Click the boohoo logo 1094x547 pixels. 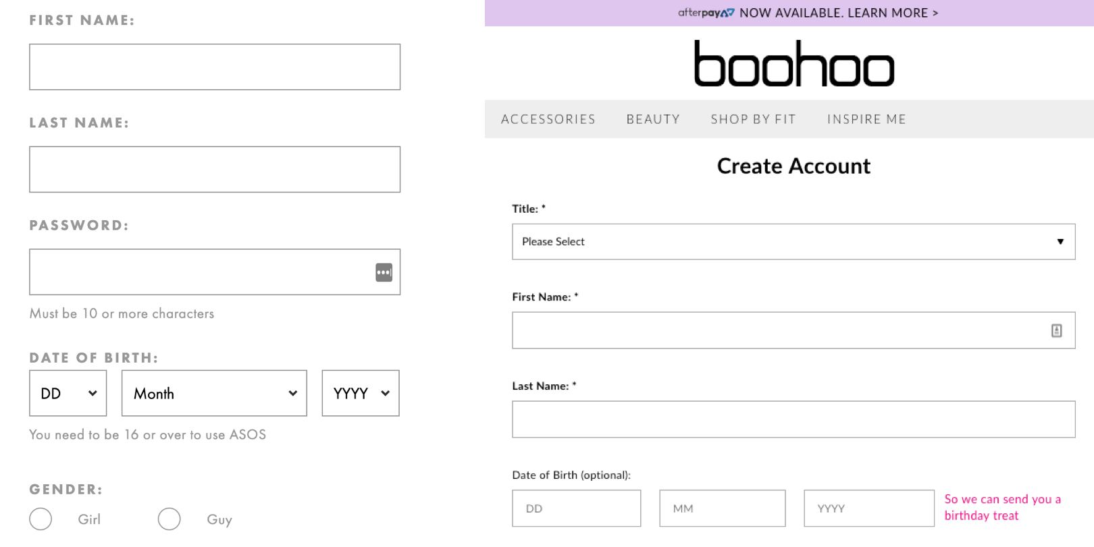click(x=794, y=63)
